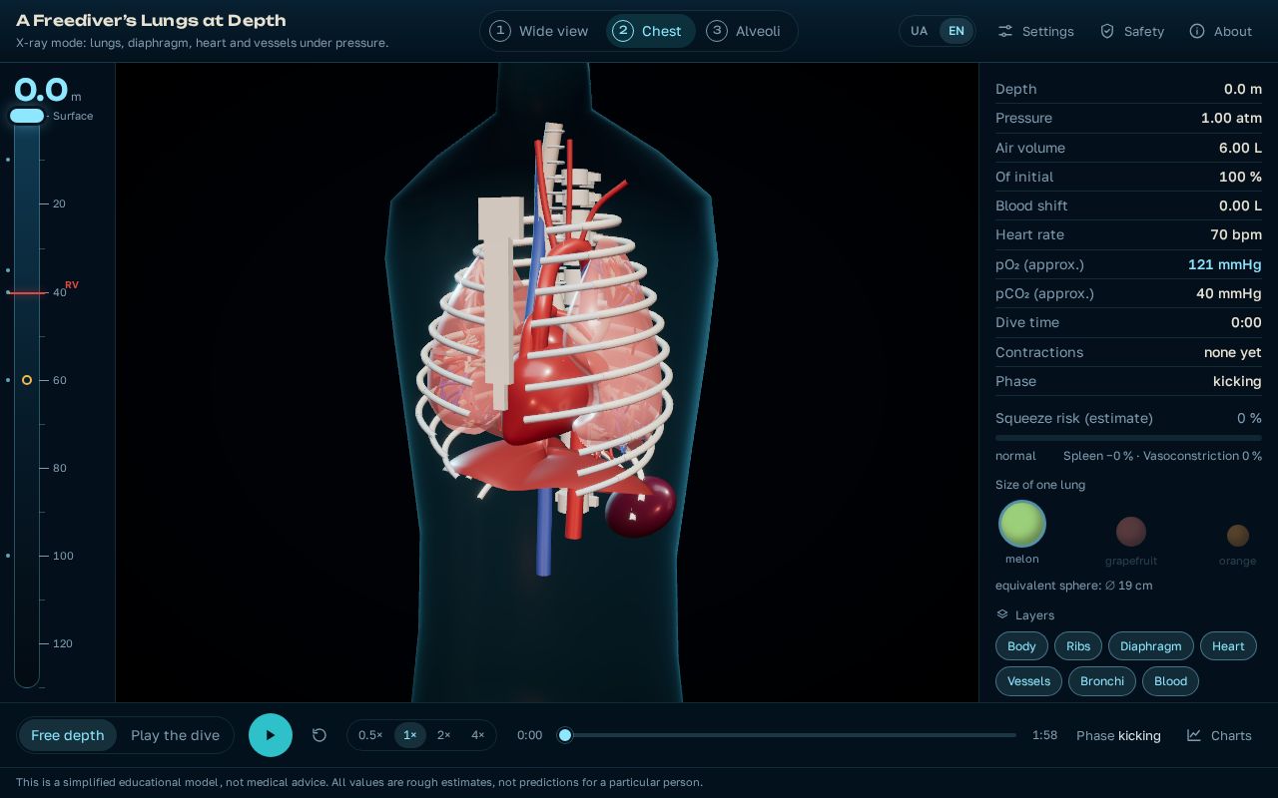Toggle the Ribs layer
Image resolution: width=1278 pixels, height=798 pixels.
pos(1078,646)
